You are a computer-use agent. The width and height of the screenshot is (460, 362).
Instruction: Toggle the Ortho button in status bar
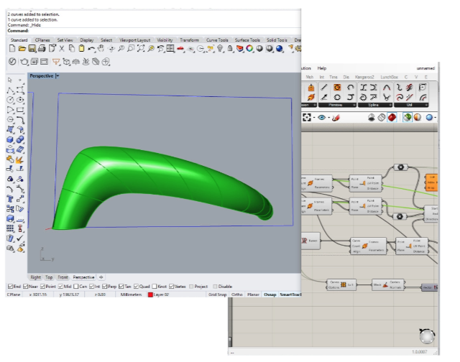coord(237,294)
